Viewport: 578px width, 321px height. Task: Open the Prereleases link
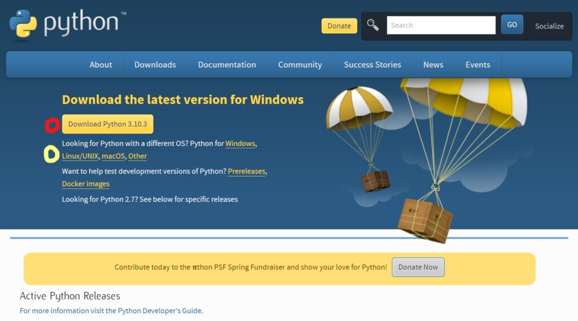click(247, 172)
